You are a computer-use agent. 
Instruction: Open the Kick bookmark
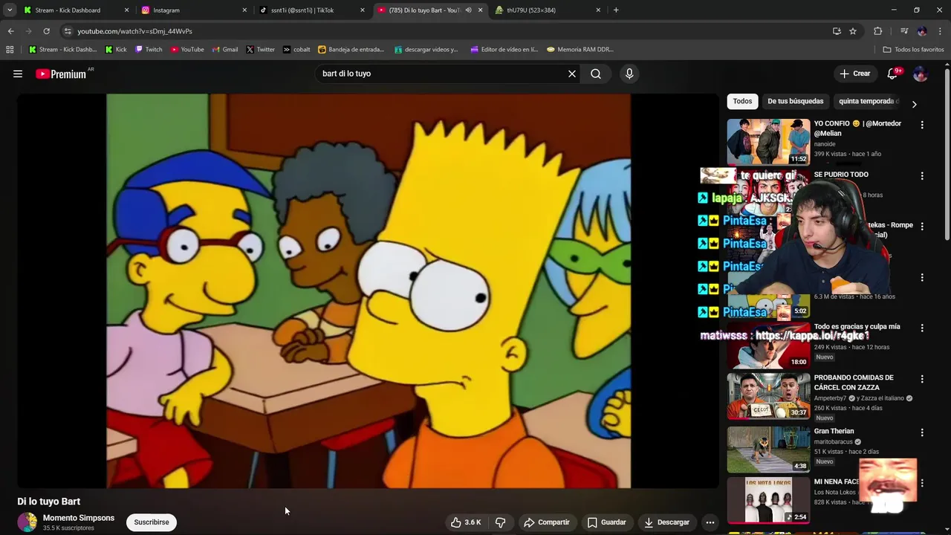click(x=116, y=50)
